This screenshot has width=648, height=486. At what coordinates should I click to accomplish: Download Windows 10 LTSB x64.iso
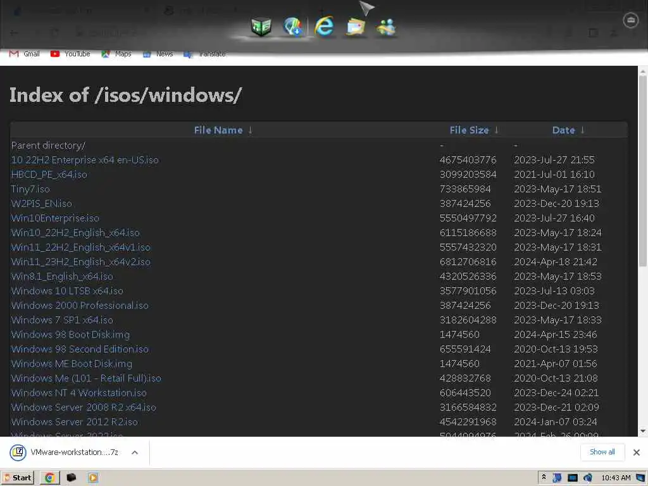tap(67, 291)
